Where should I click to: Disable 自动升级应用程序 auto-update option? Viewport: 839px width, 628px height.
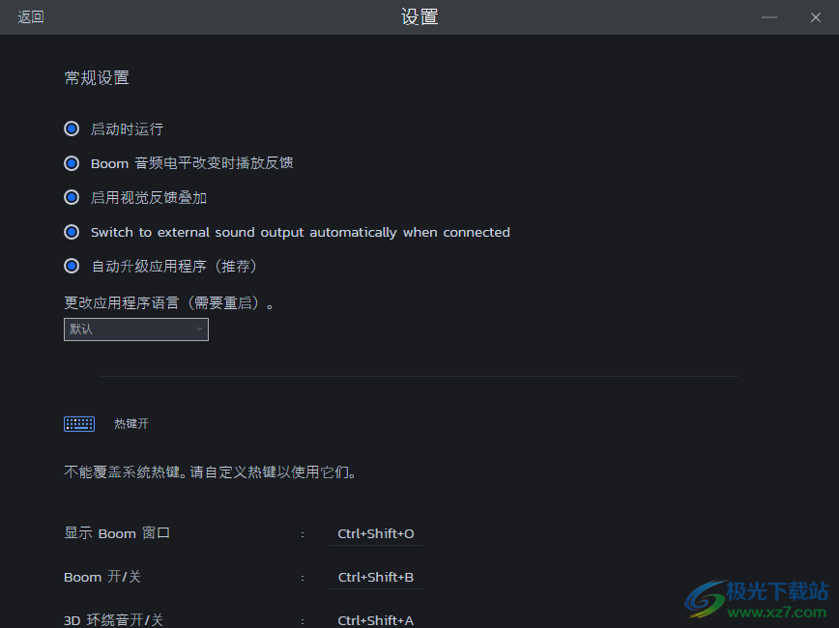tap(71, 266)
